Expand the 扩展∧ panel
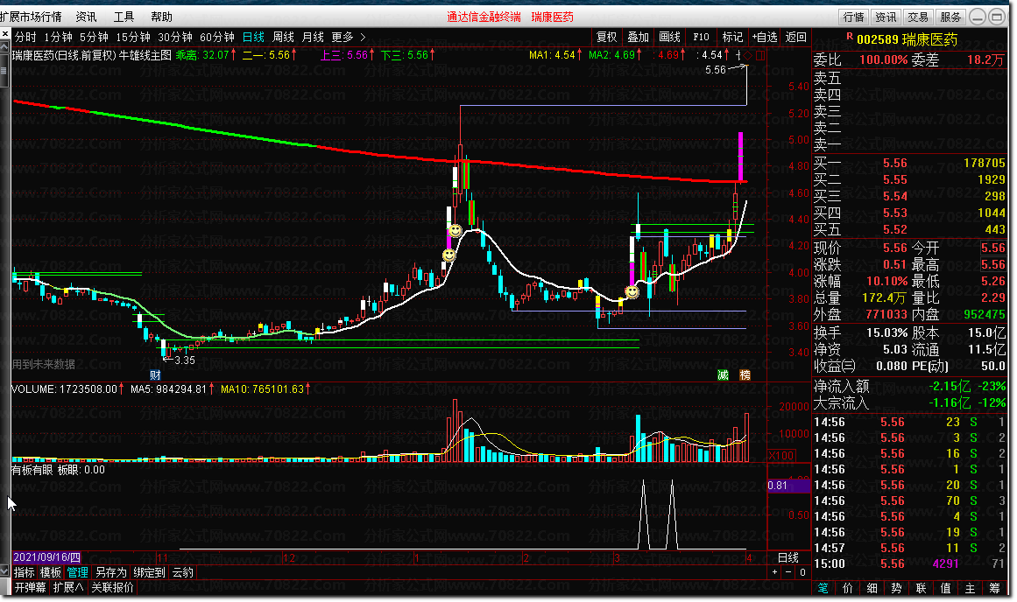The width and height of the screenshot is (1017, 602). (68, 587)
